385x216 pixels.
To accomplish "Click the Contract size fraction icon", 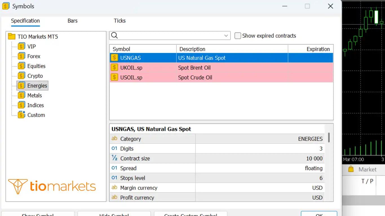I will pyautogui.click(x=114, y=158).
